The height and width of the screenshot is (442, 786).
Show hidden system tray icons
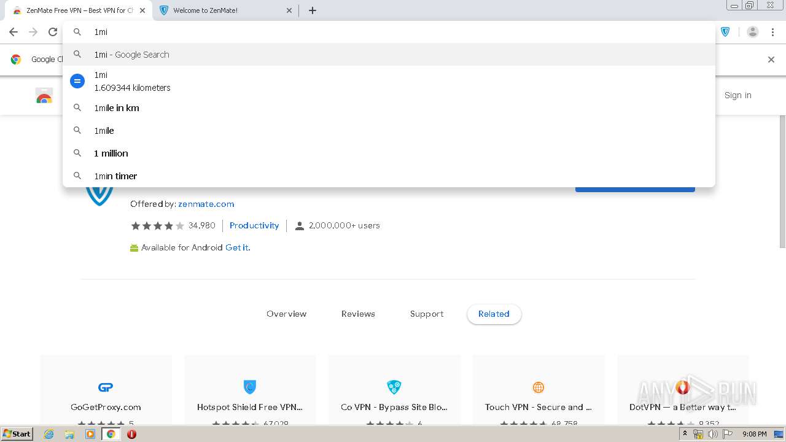click(x=685, y=434)
